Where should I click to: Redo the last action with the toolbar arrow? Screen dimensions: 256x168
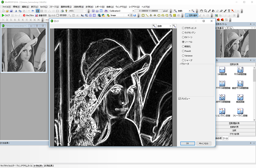tap(33, 11)
